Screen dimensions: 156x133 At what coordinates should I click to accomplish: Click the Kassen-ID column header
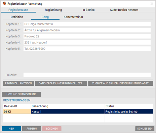(17, 106)
